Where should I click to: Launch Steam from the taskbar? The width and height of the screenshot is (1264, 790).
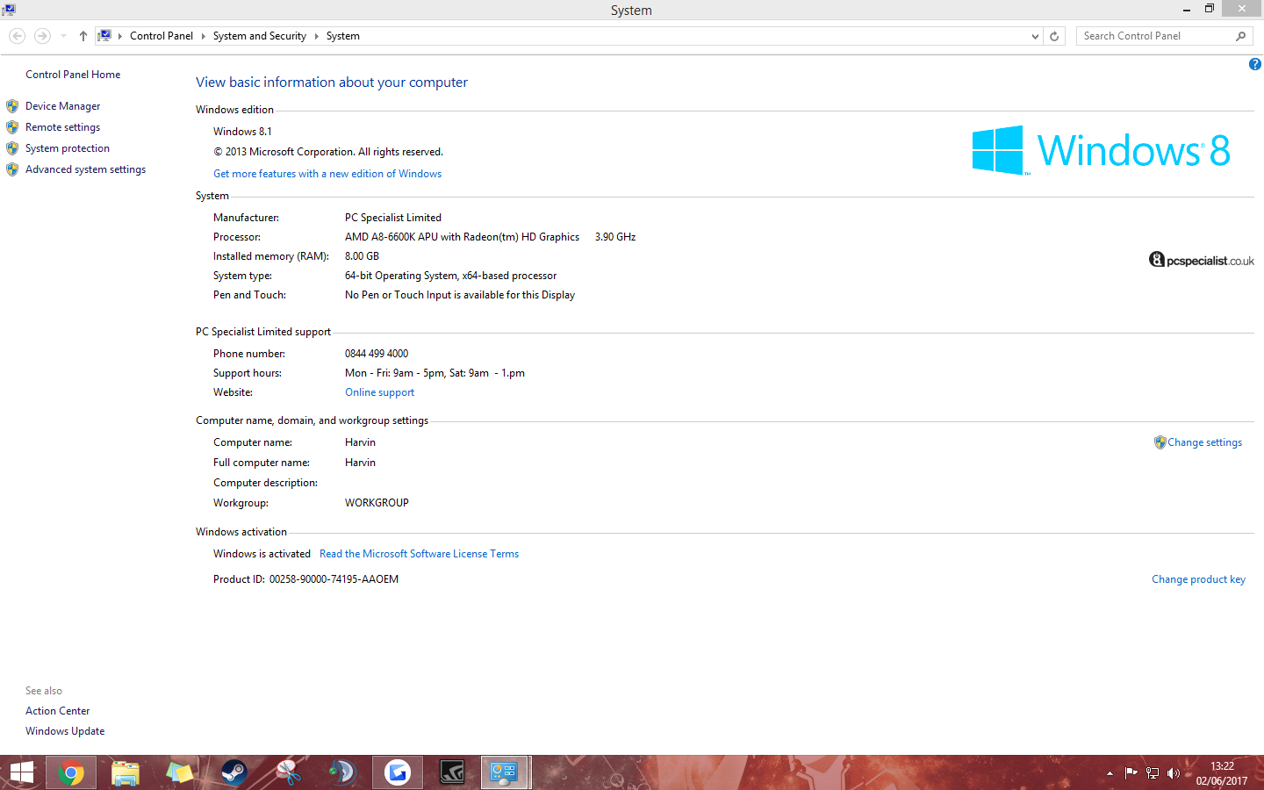tap(234, 772)
